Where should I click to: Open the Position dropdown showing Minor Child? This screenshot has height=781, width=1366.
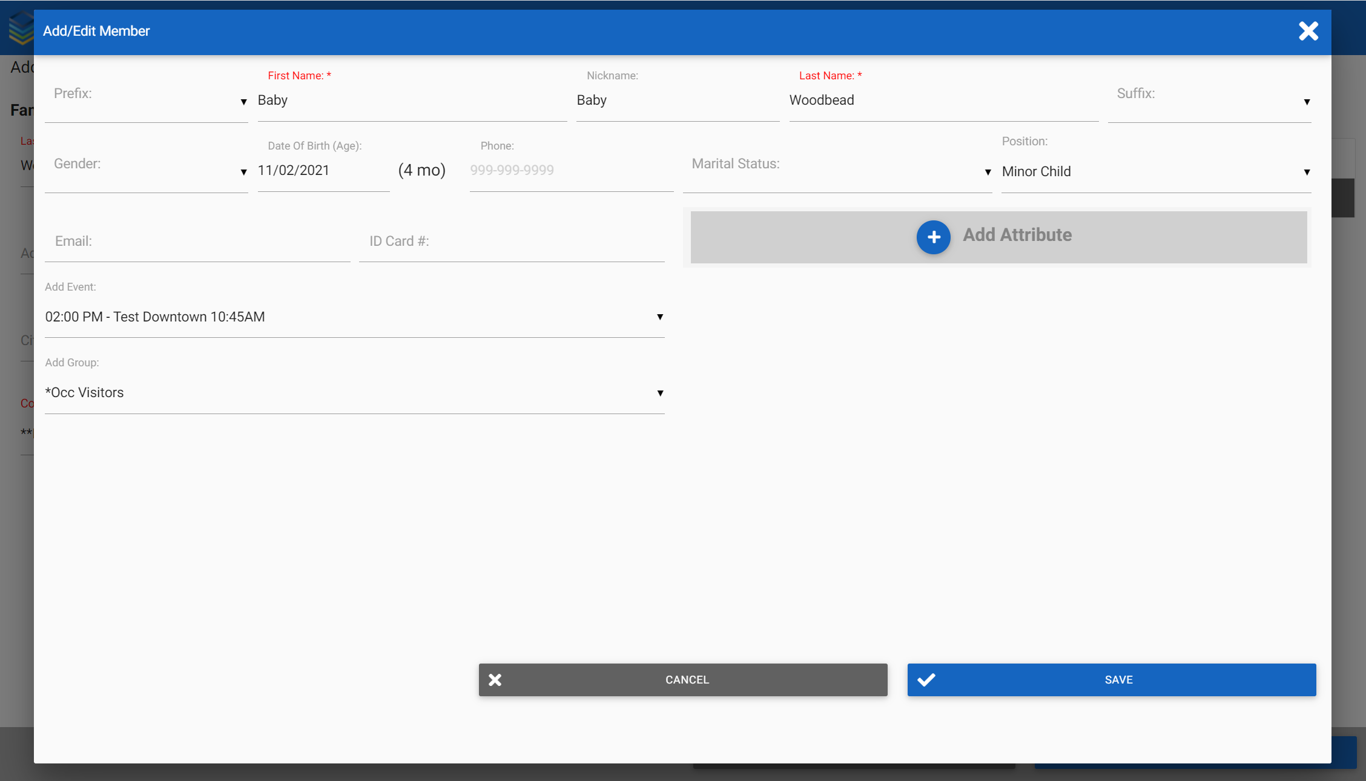[1156, 172]
